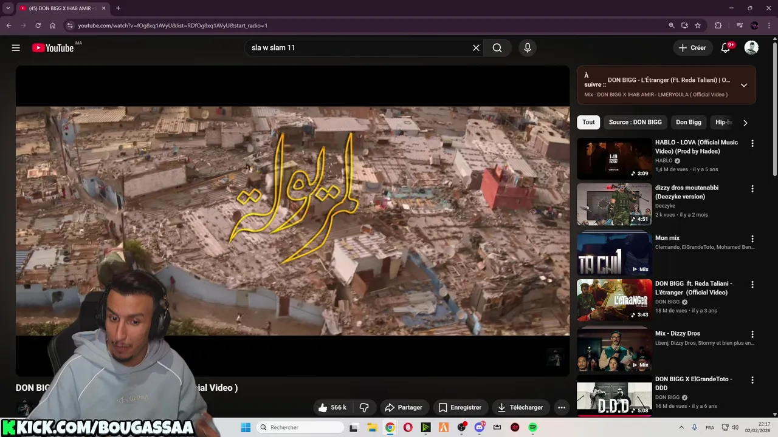Open options for HABLO - LOVA video
The width and height of the screenshot is (778, 437).
click(x=752, y=144)
